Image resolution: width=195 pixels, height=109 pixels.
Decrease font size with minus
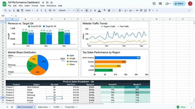pyautogui.click(x=74, y=10)
